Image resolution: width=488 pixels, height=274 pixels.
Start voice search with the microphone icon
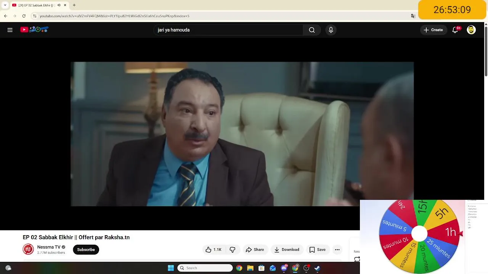coord(331,30)
